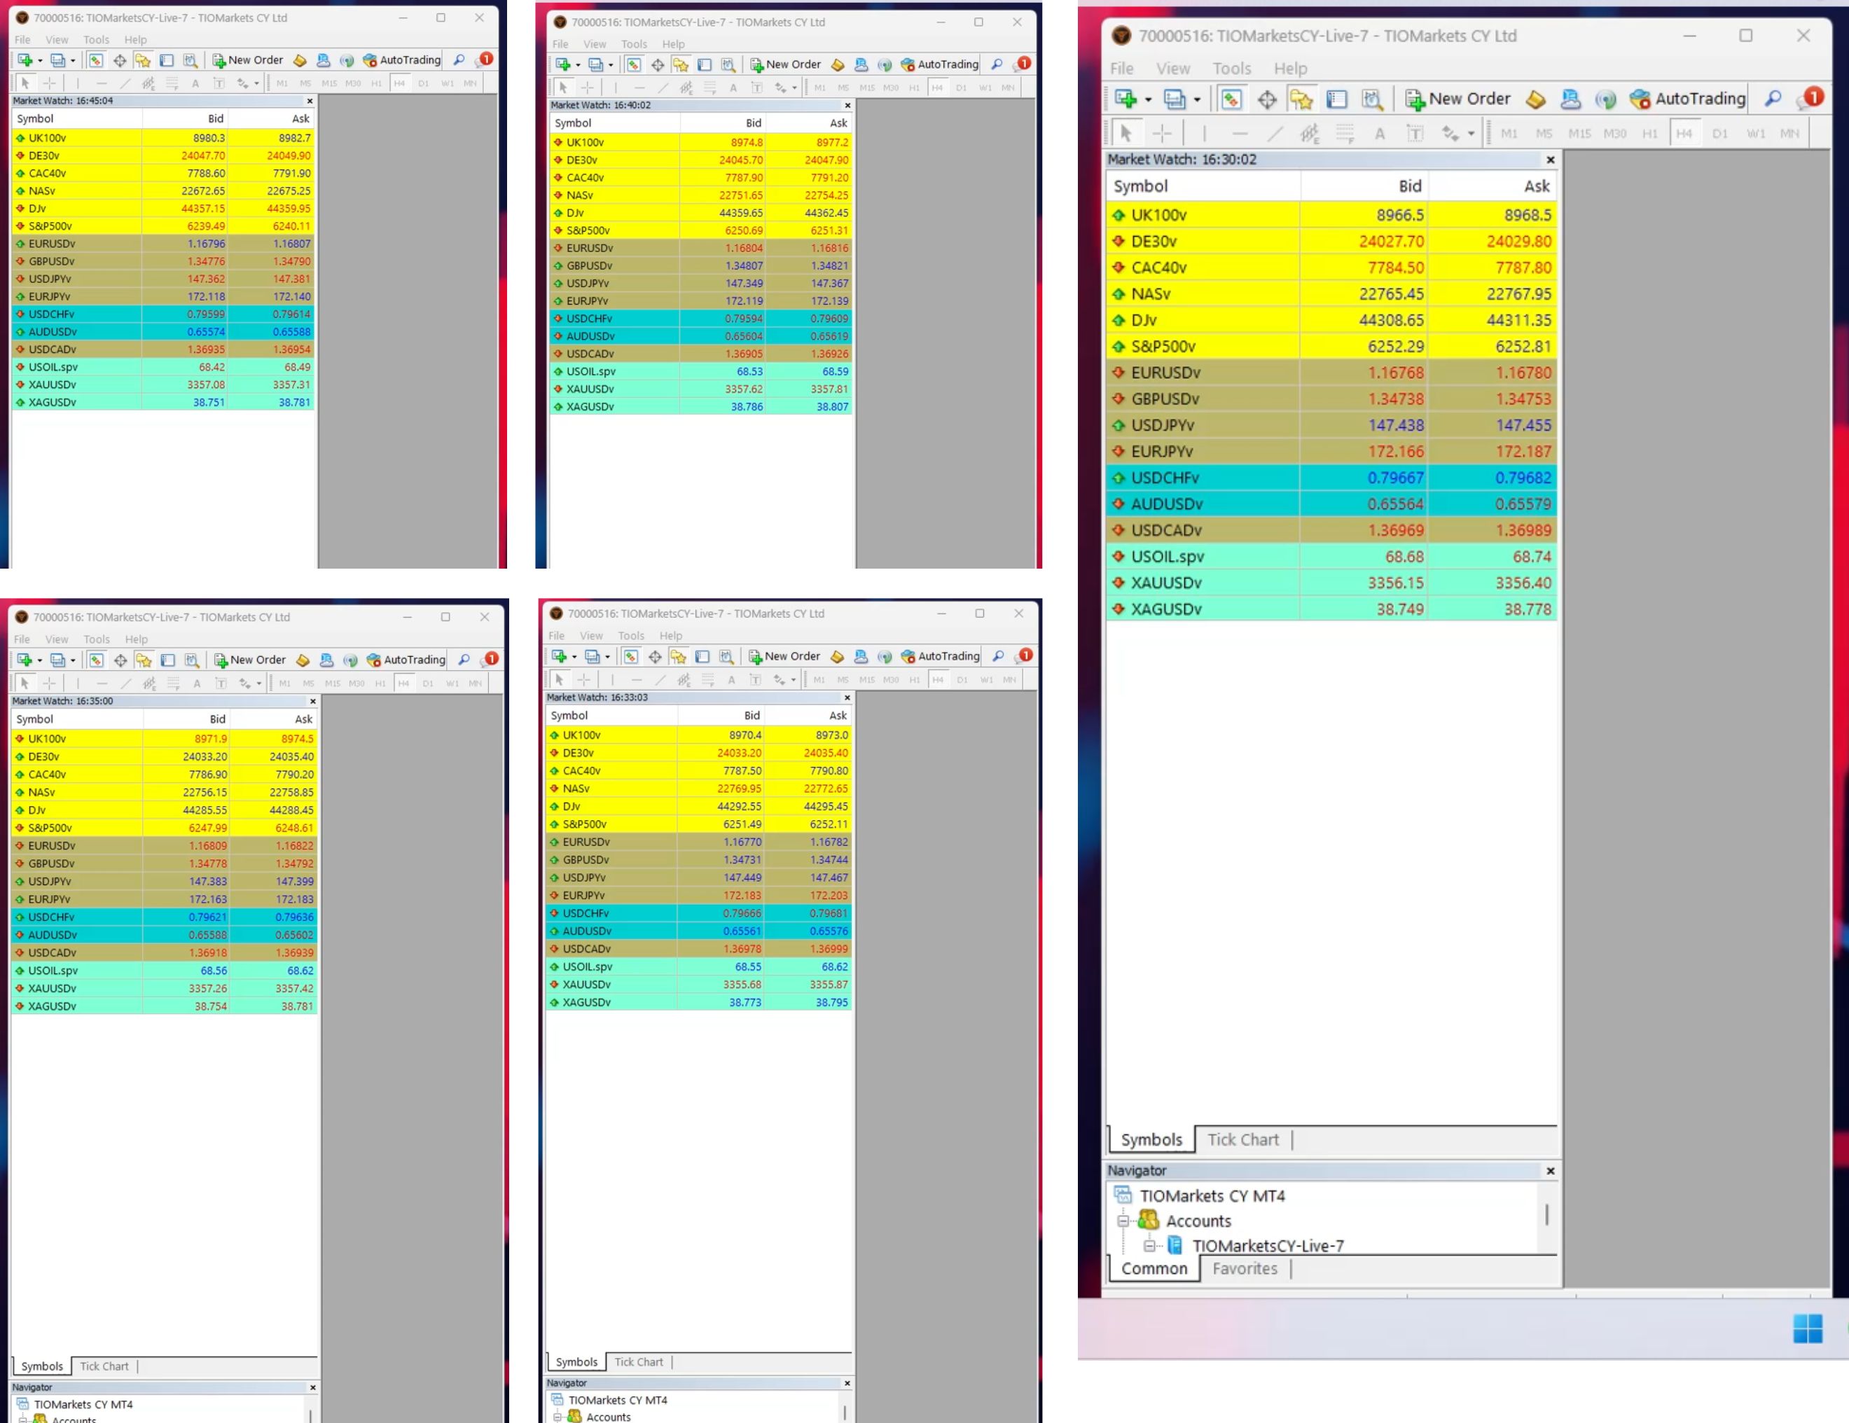Open Strategy Tester icon in 16:30:02 window

(1372, 99)
